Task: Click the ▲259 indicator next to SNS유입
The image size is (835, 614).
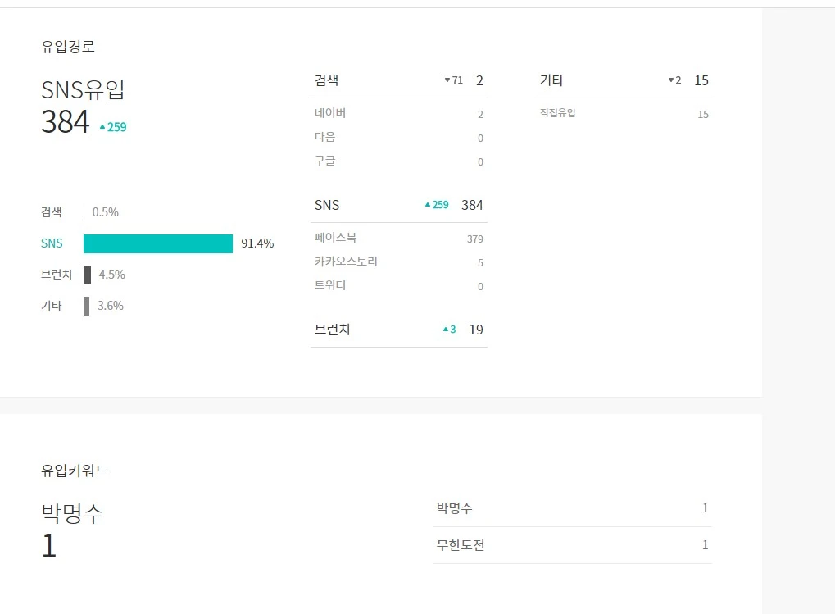Action: click(114, 127)
